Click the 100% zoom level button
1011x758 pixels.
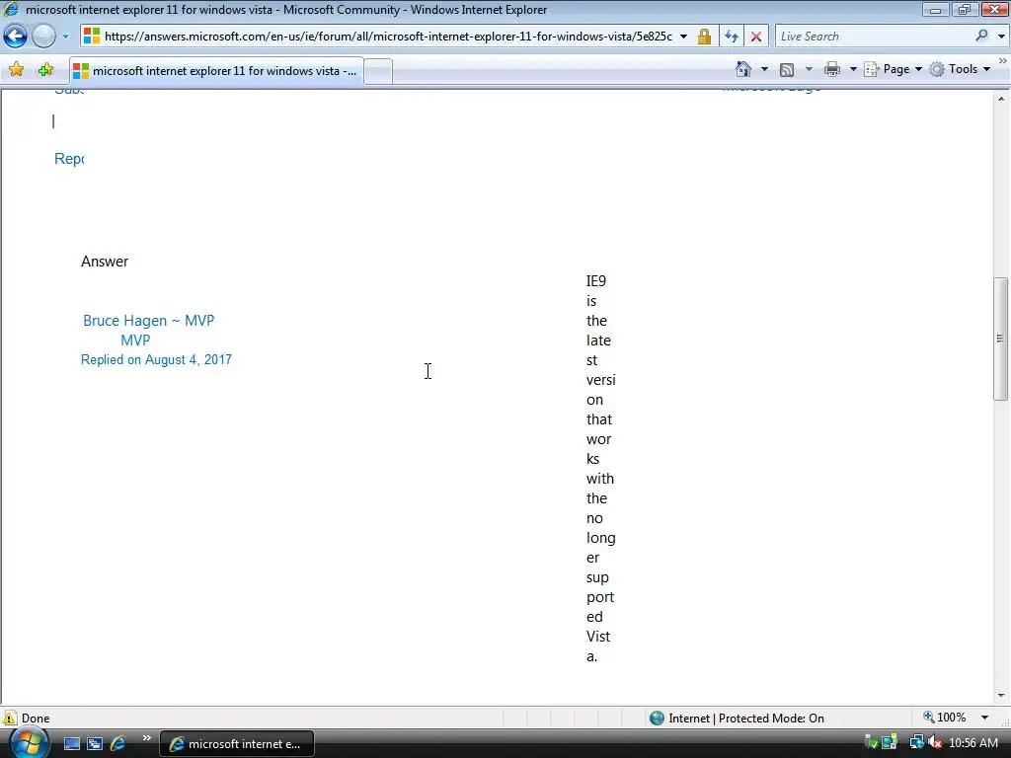coord(945,718)
